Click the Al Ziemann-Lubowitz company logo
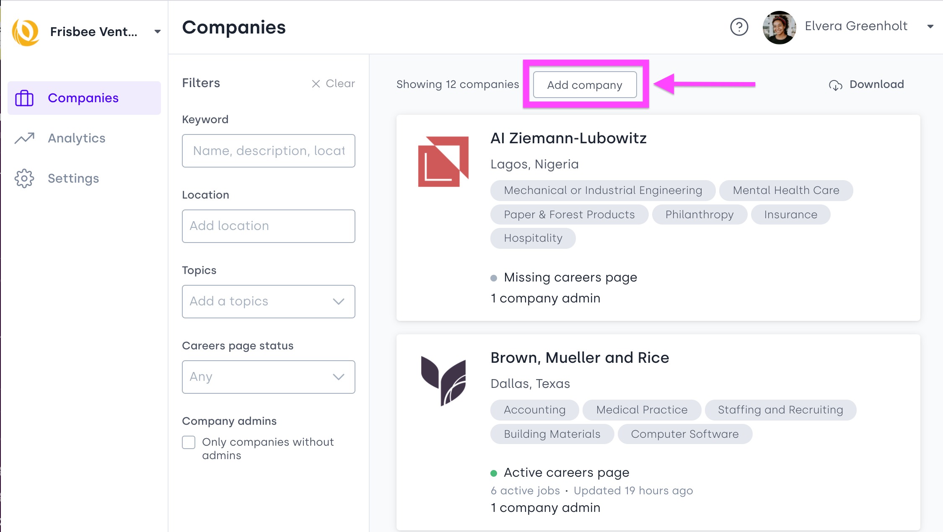 tap(443, 161)
